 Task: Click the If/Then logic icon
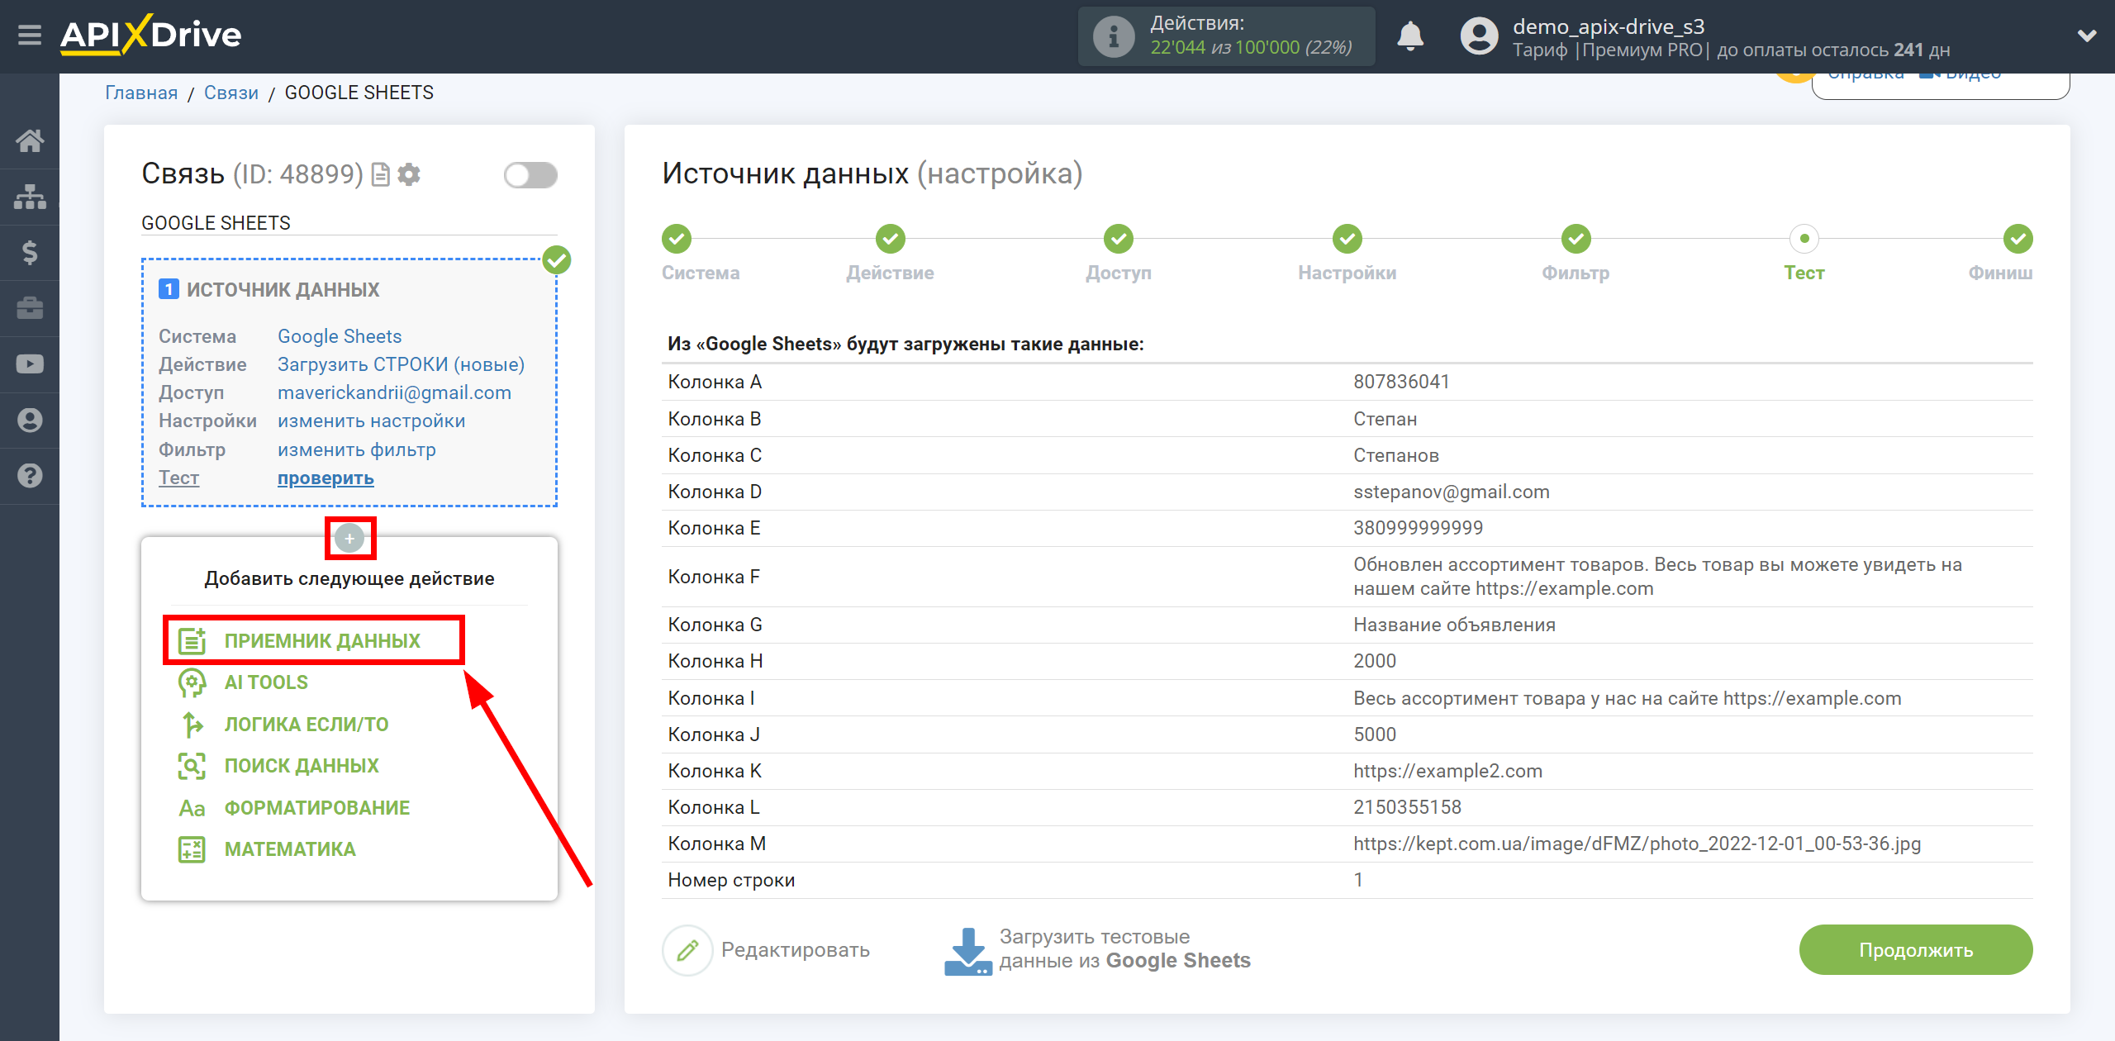coord(192,725)
